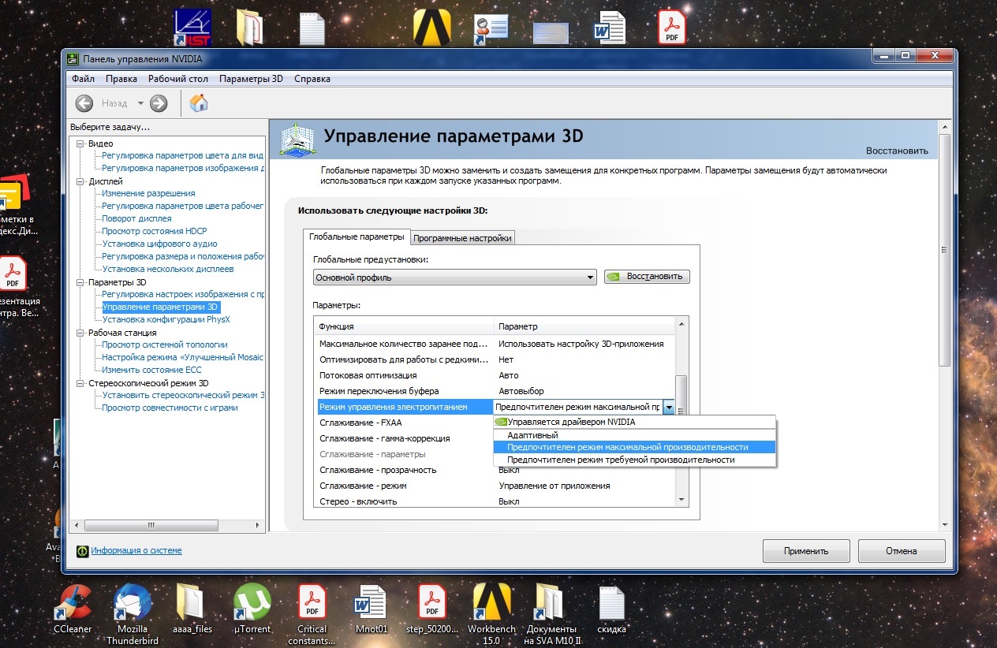The height and width of the screenshot is (648, 997).
Task: Open Установка нескольких дисплеев
Action: coord(167,269)
